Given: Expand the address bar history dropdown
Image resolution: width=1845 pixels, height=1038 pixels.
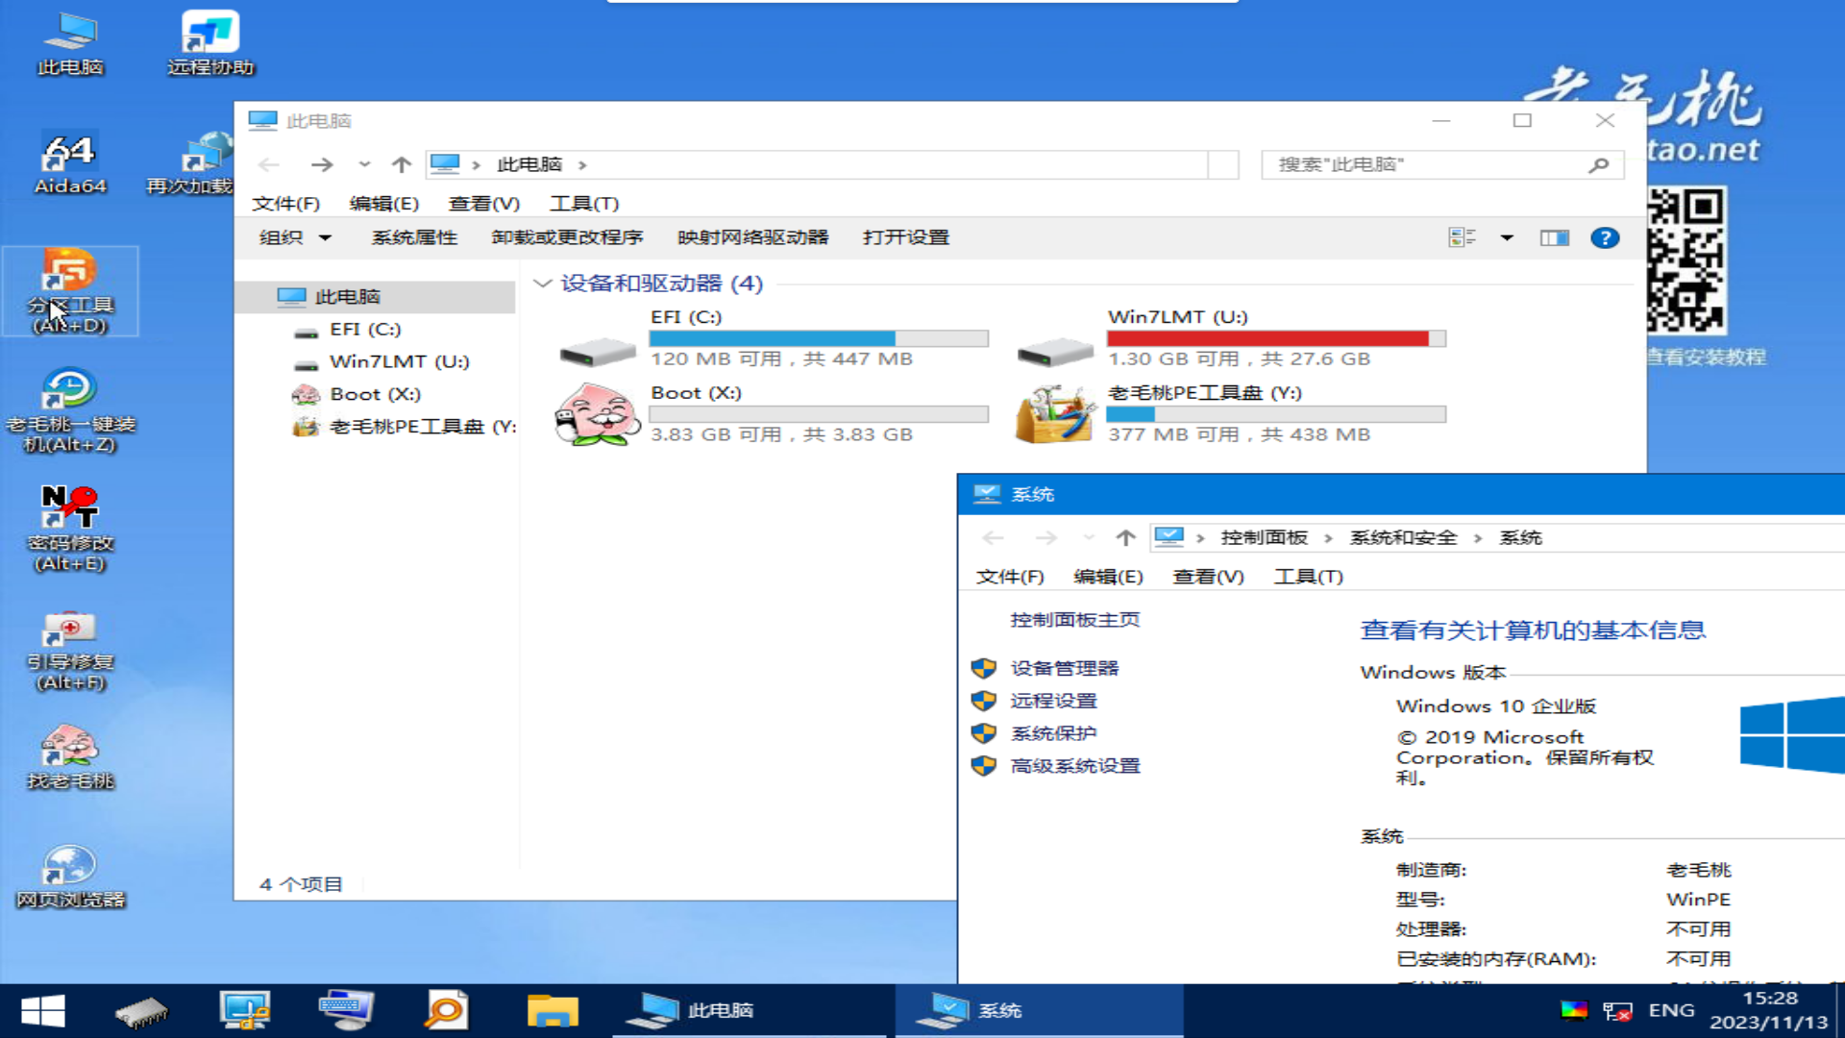Looking at the screenshot, I should 1223,165.
